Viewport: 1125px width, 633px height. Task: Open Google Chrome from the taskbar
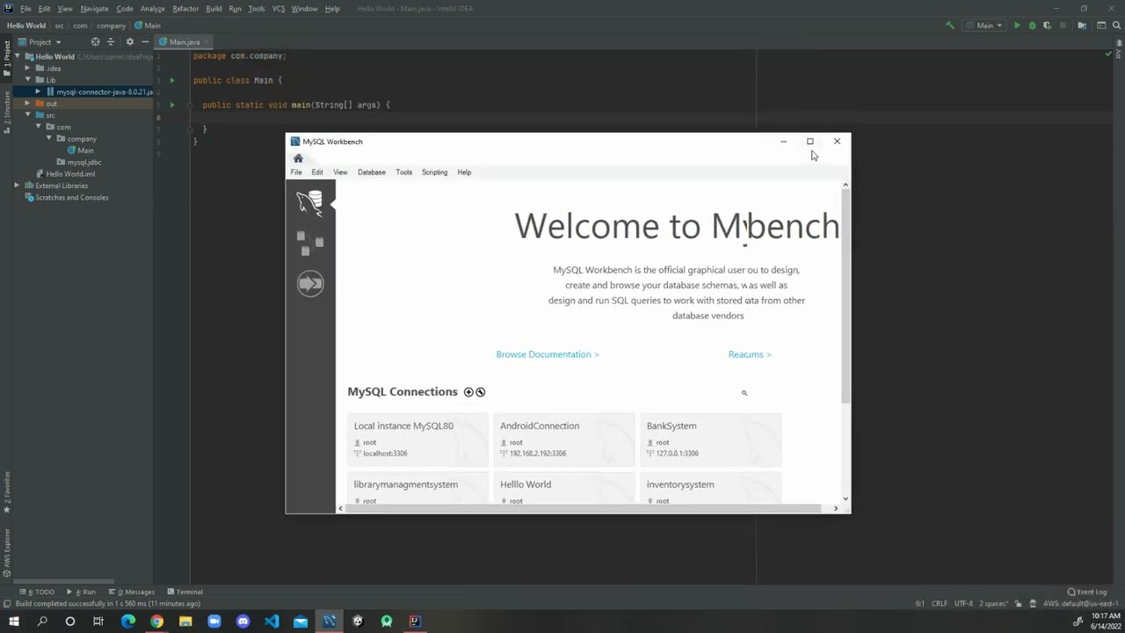click(156, 622)
